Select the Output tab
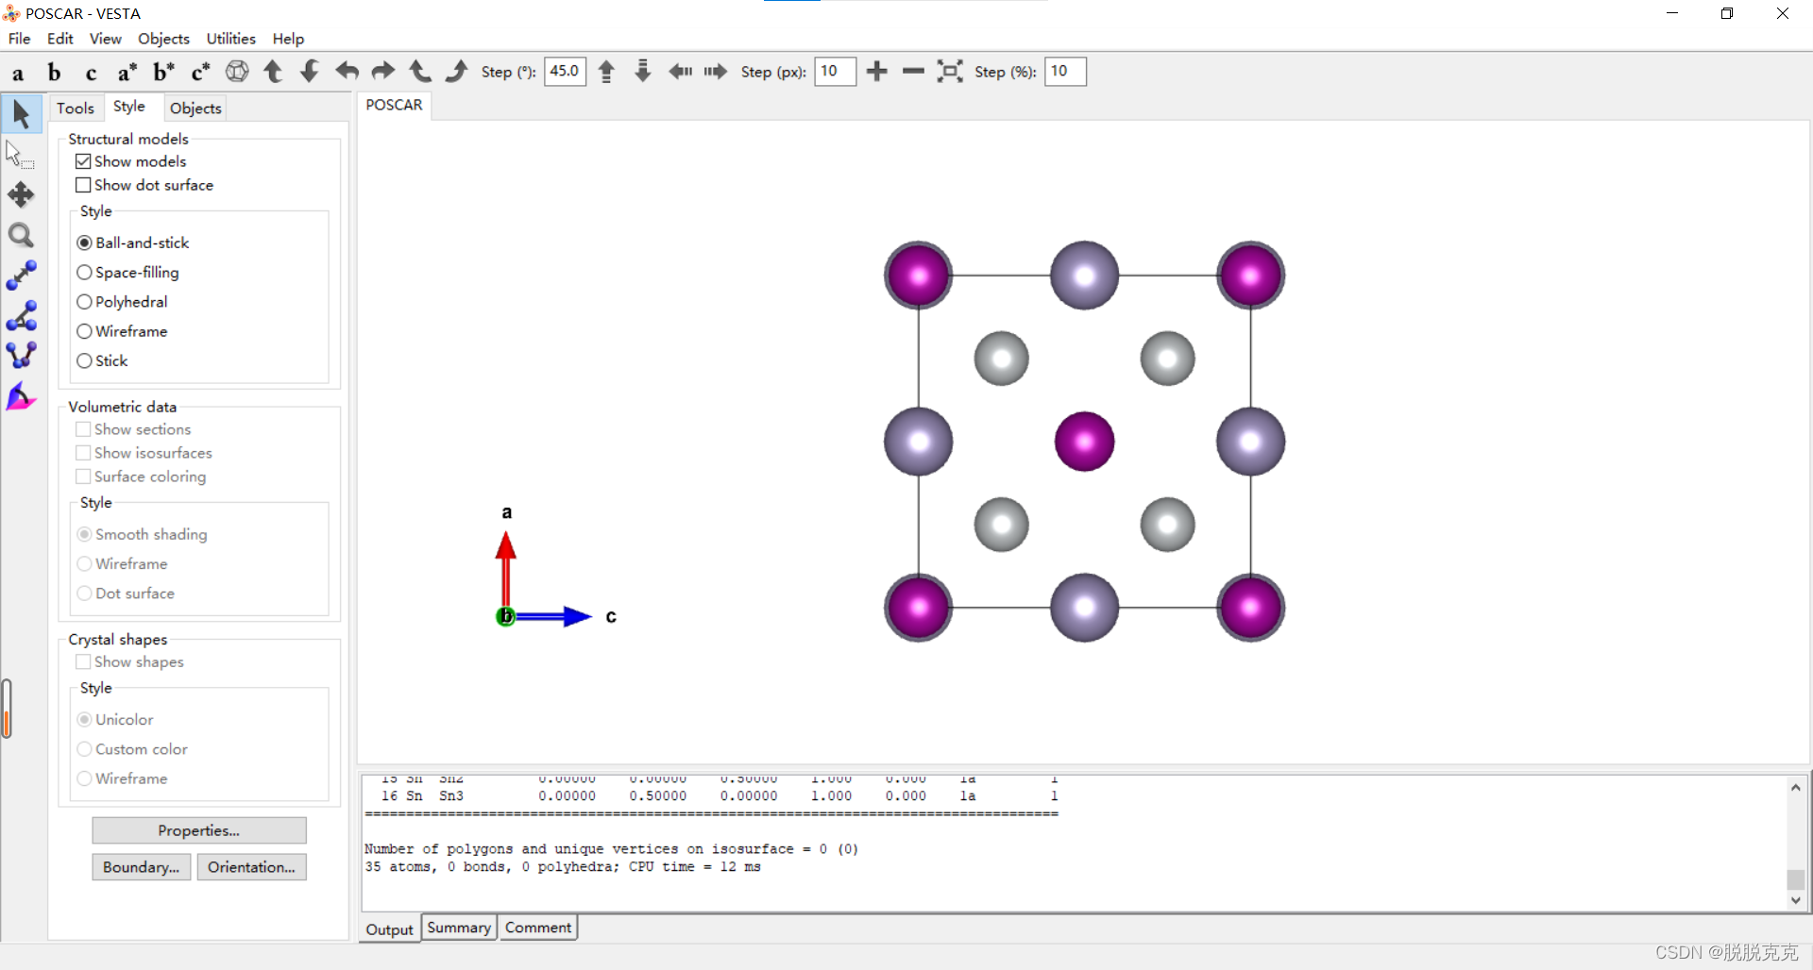This screenshot has width=1813, height=970. (x=389, y=929)
